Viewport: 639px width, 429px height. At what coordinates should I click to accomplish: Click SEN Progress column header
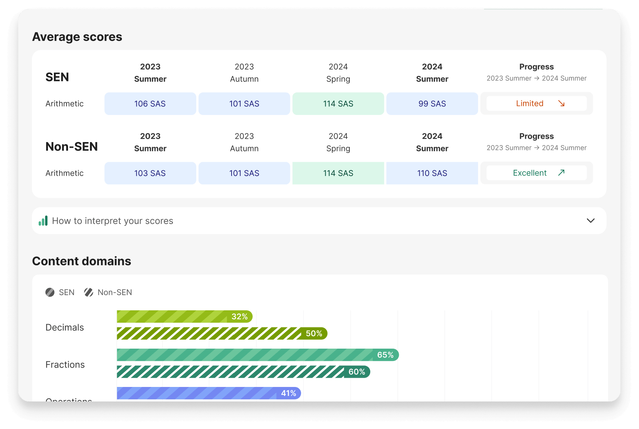click(536, 72)
